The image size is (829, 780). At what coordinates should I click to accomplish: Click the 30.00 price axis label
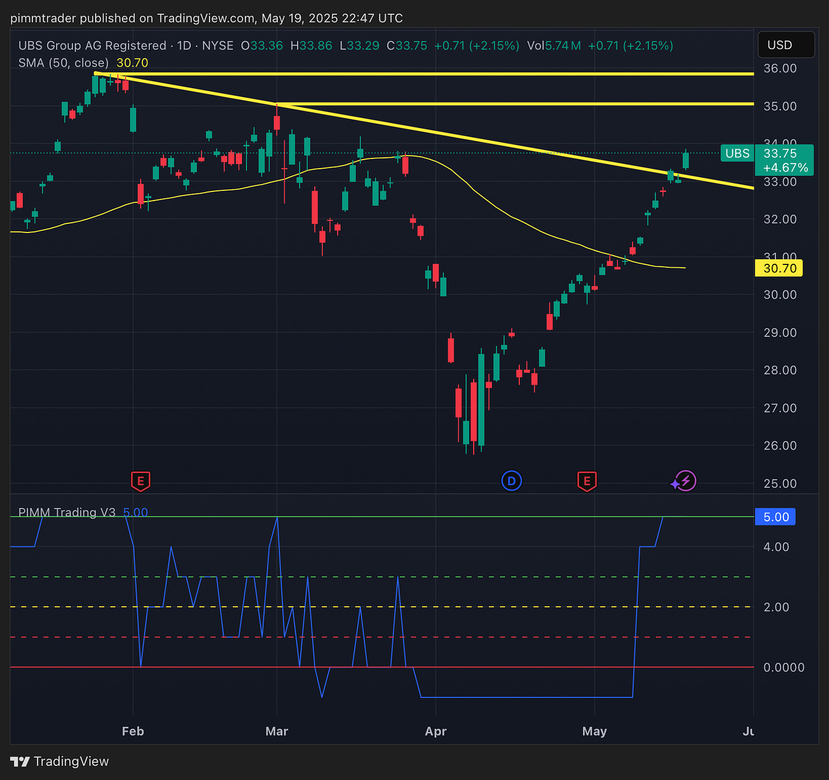click(x=779, y=295)
